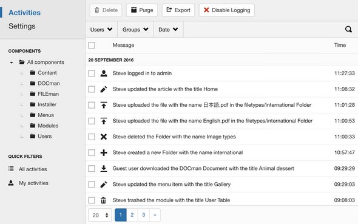
Task: Open the Date filter dropdown
Action: (x=169, y=30)
